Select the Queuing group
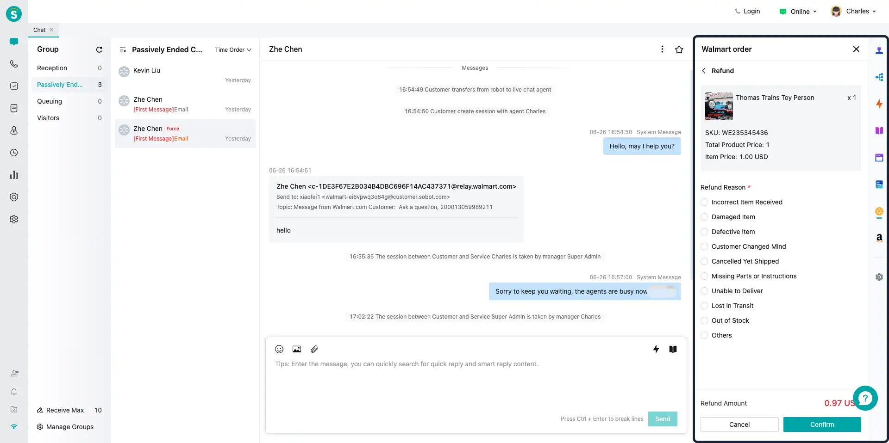Screen dimensions: 889x443 pos(69,101)
